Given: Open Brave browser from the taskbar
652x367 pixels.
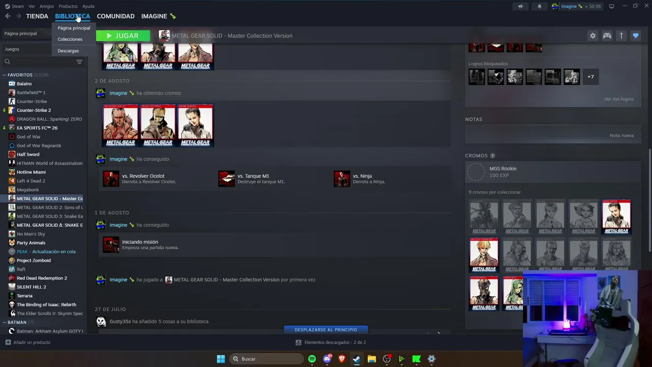Looking at the screenshot, I should (342, 359).
